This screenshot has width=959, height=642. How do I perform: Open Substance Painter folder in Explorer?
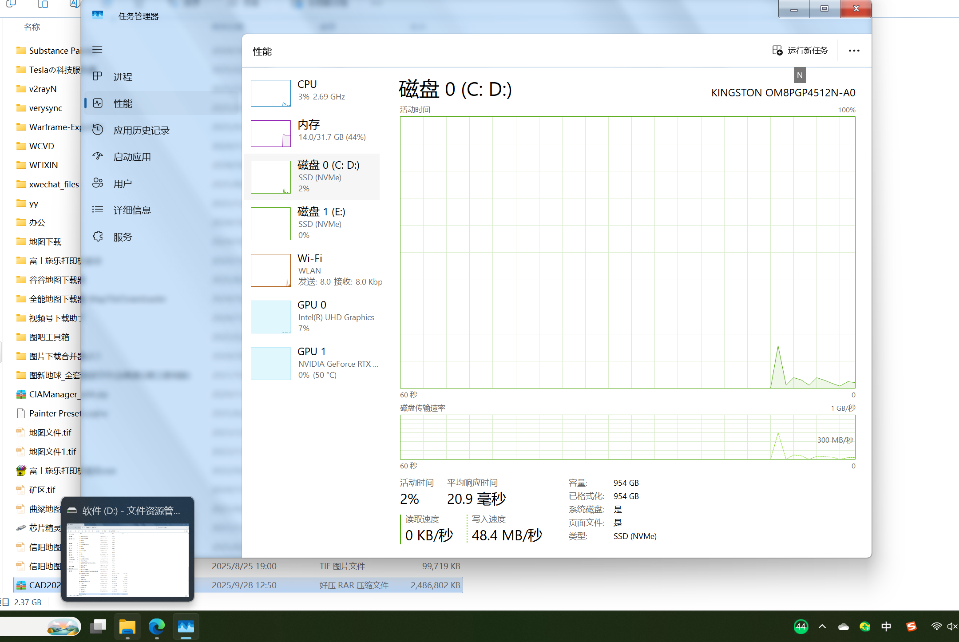pos(48,51)
